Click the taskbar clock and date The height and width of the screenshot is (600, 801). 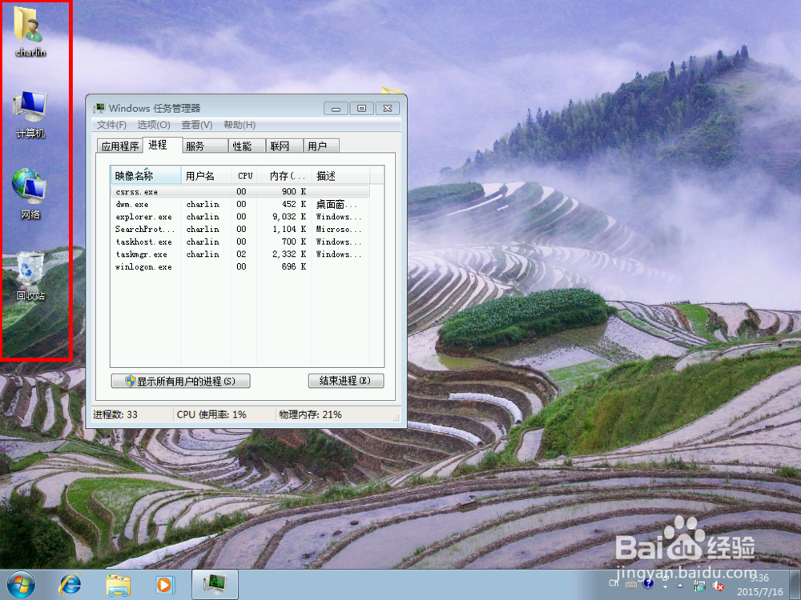point(759,585)
